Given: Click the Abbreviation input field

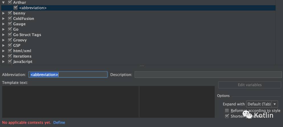Looking at the screenshot, I should (x=68, y=75).
